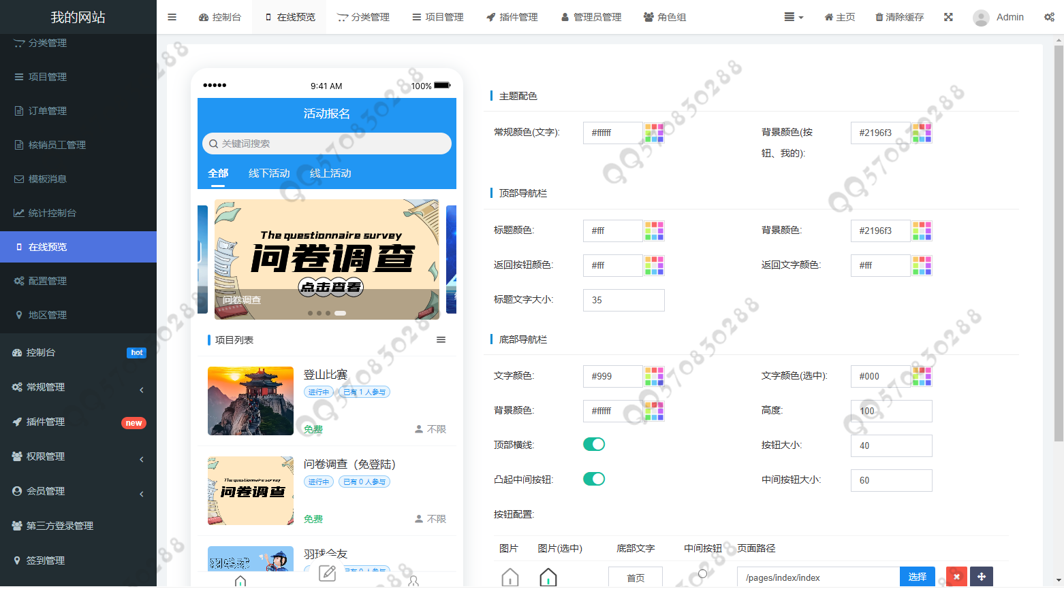The height and width of the screenshot is (589, 1064).
Task: Click the list menu icon beside 项目列表
Action: [x=441, y=340]
